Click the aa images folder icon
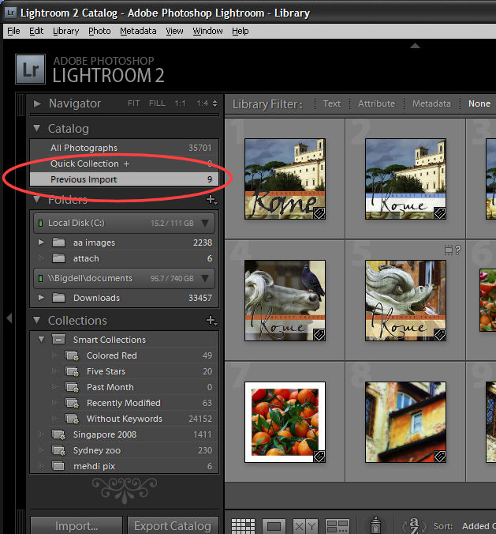Viewport: 496px width, 534px height. (x=58, y=243)
